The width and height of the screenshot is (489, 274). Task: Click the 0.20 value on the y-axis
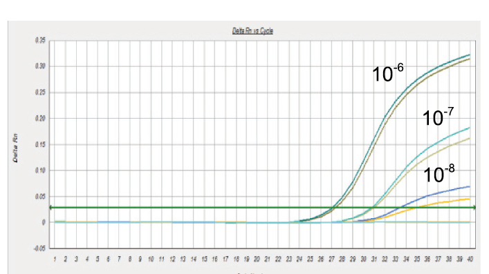(40, 118)
